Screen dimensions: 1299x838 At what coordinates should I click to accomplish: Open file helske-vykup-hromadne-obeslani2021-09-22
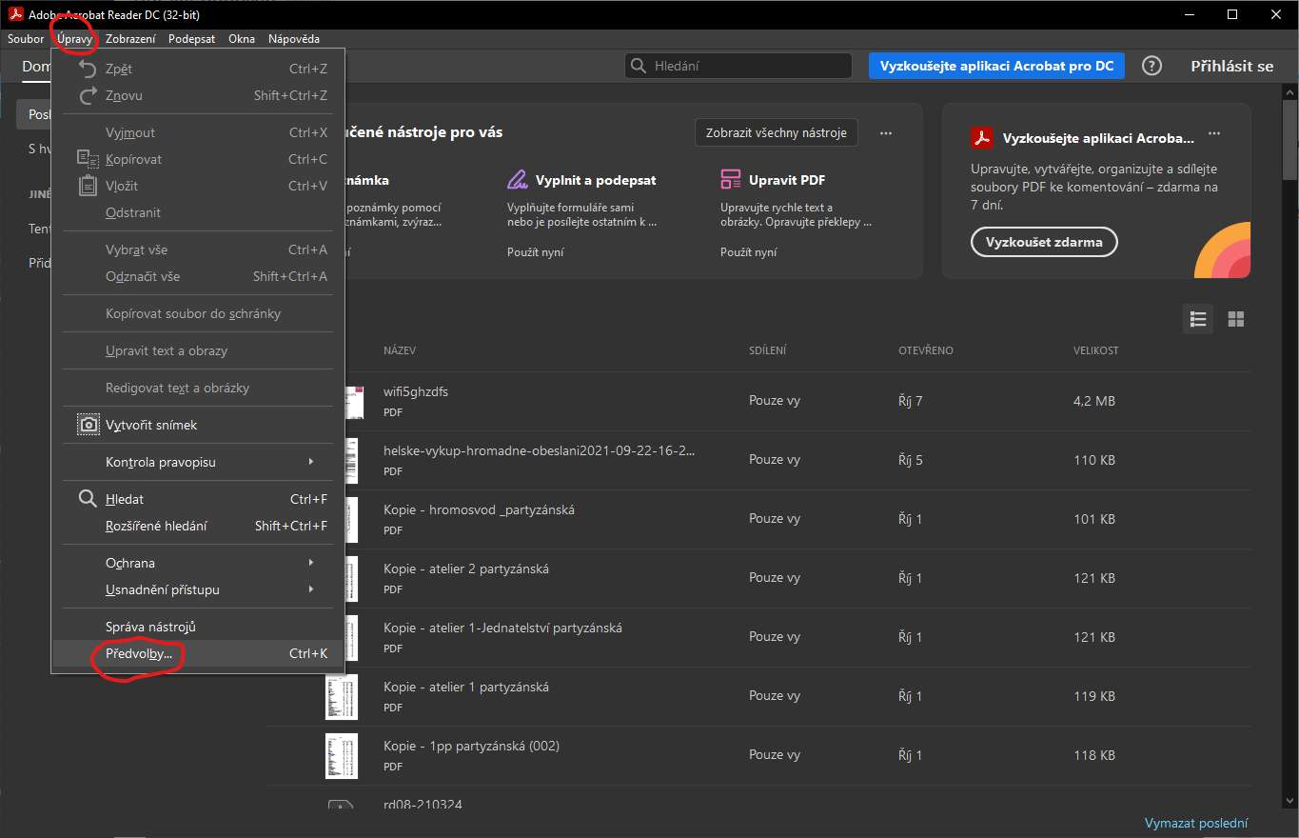pyautogui.click(x=540, y=450)
